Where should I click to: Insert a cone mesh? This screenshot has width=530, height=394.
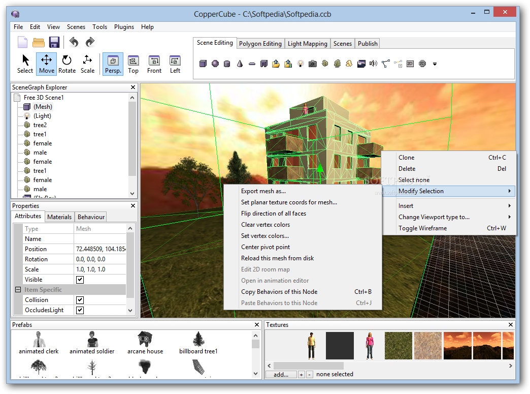click(240, 64)
